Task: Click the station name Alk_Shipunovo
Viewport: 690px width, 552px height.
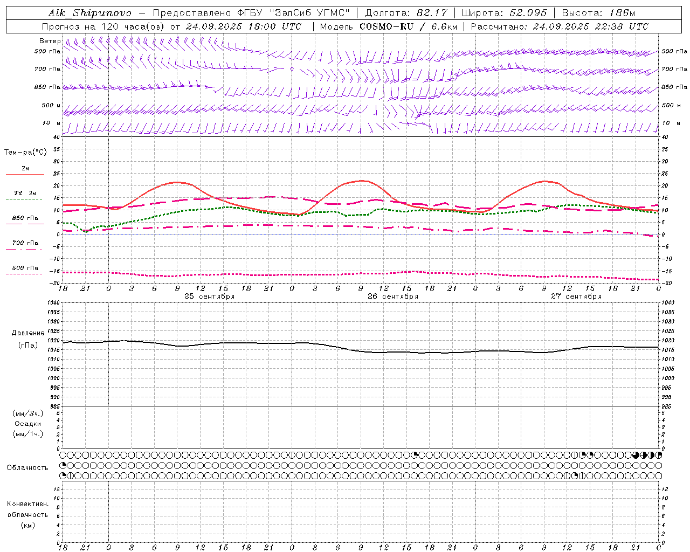Action: point(89,13)
